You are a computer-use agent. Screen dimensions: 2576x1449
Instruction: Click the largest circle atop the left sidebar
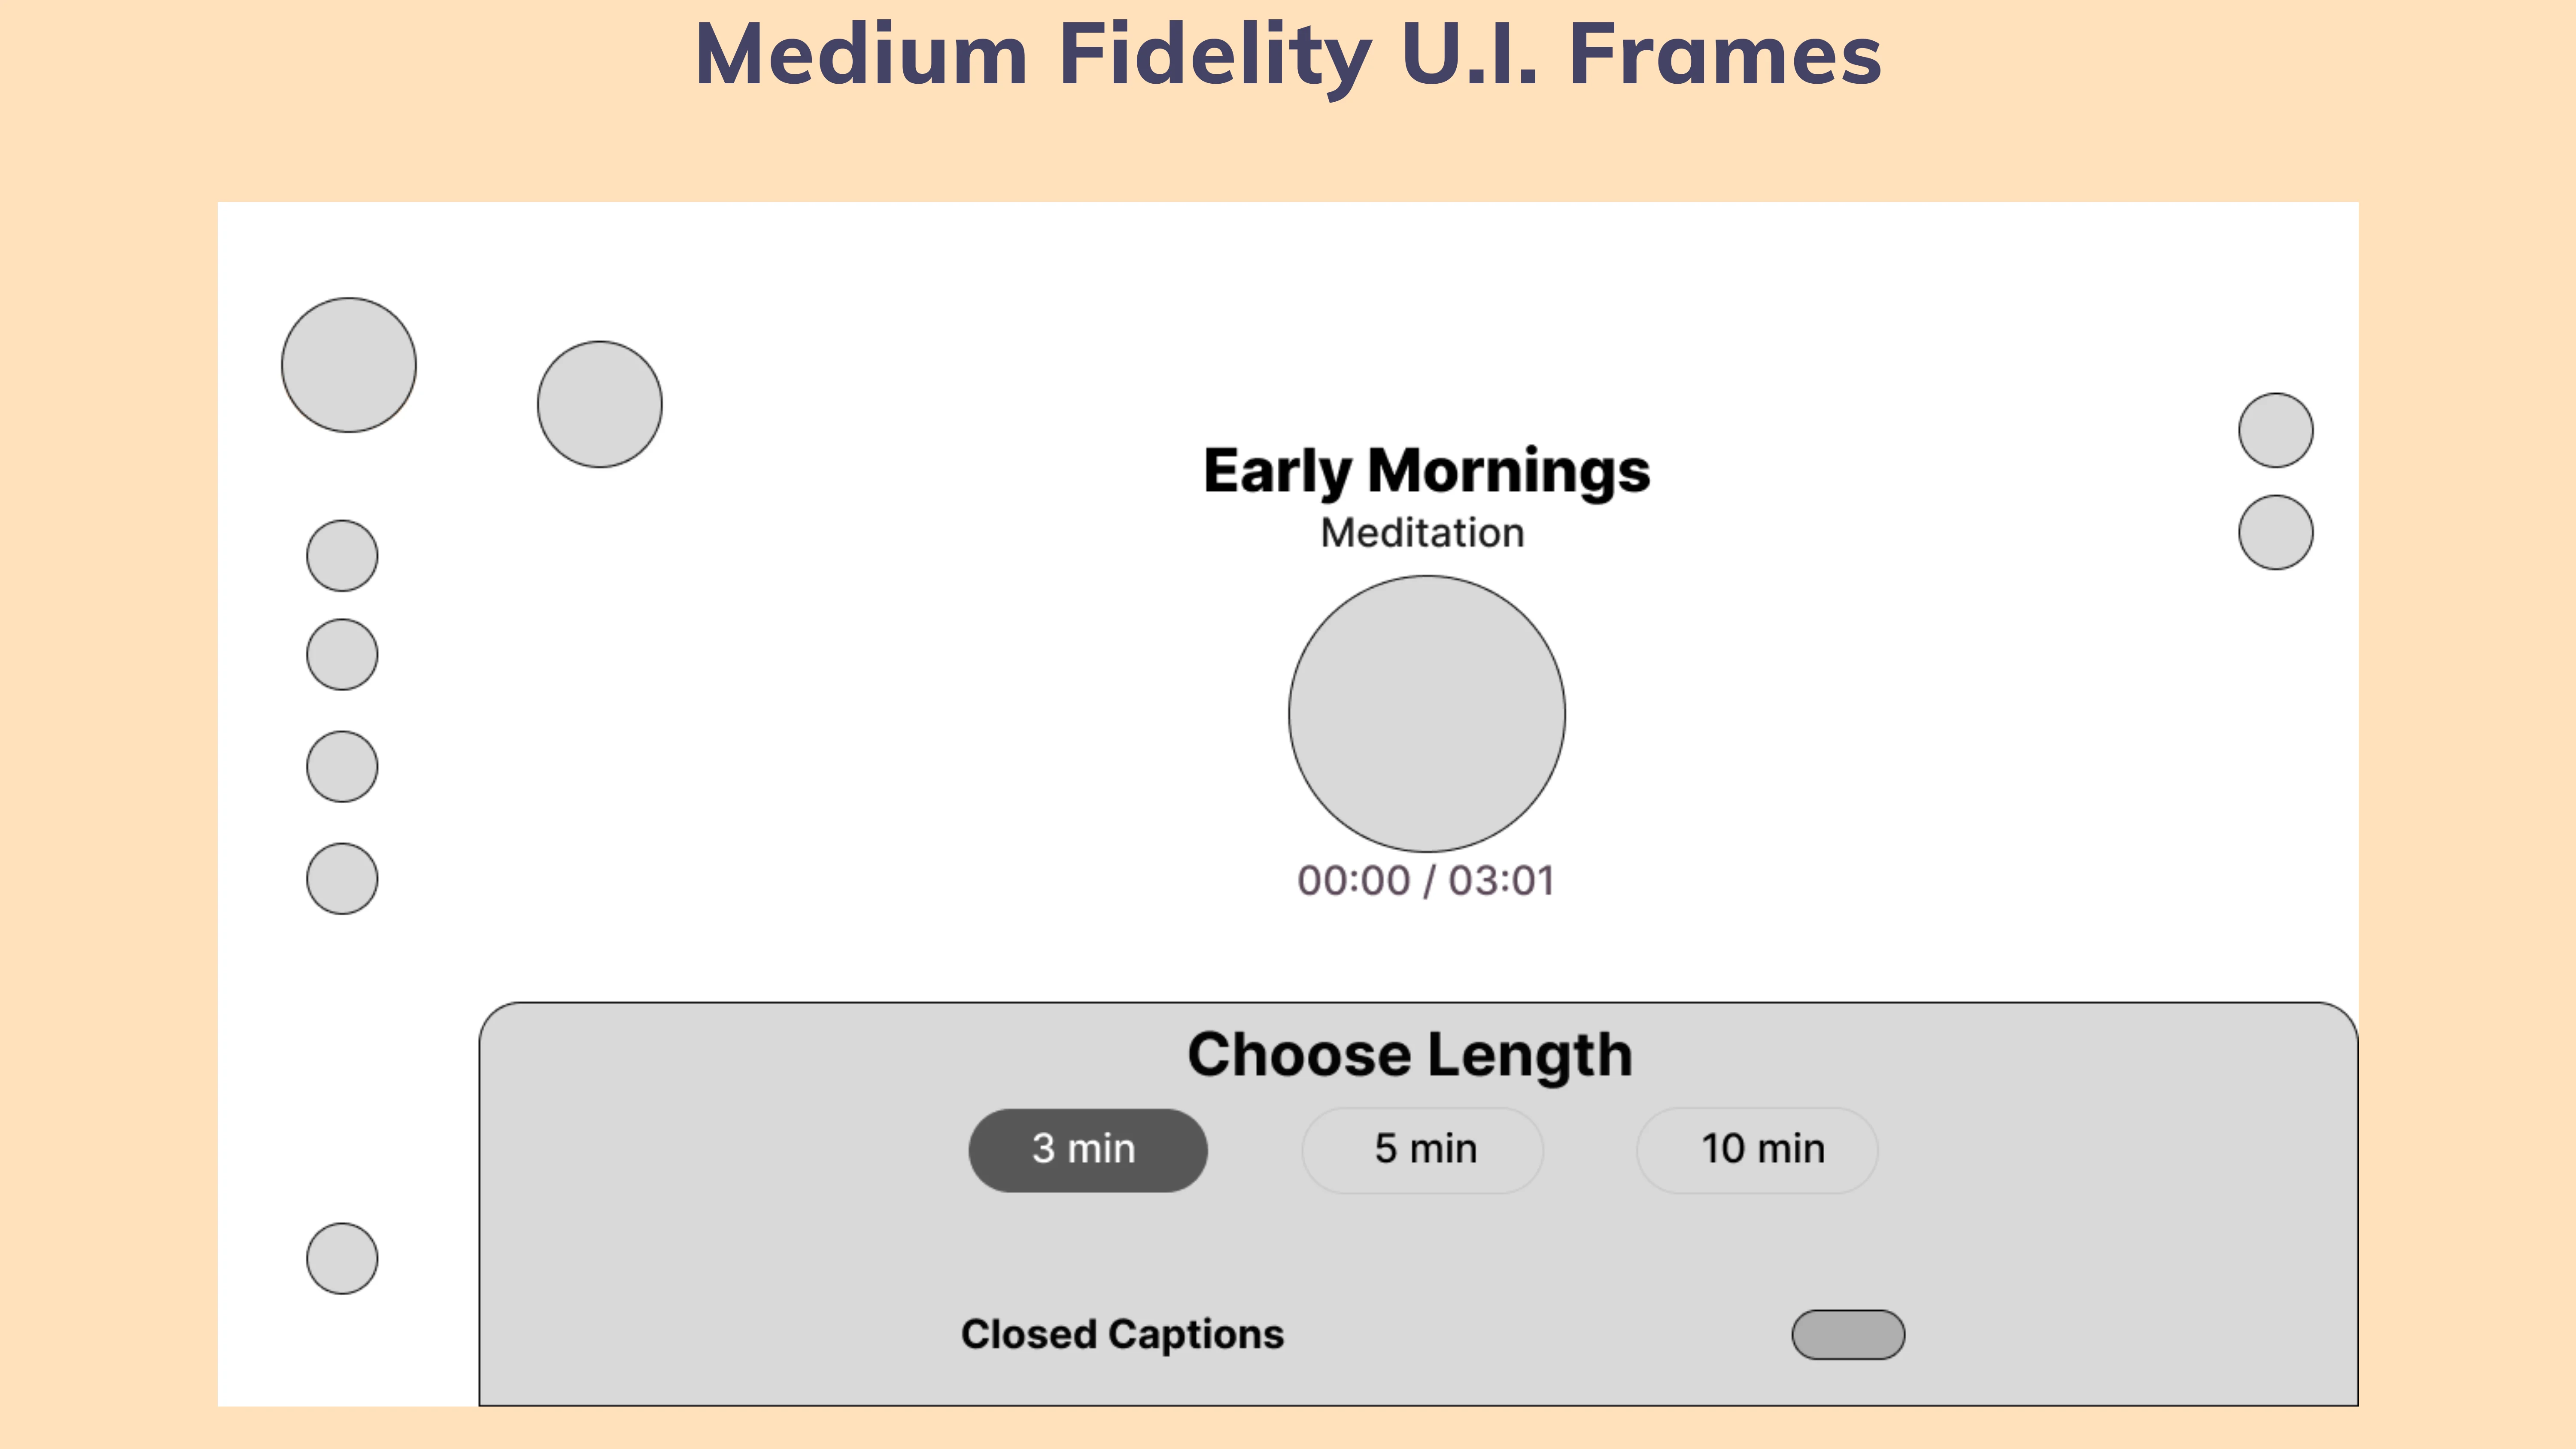pyautogui.click(x=349, y=365)
